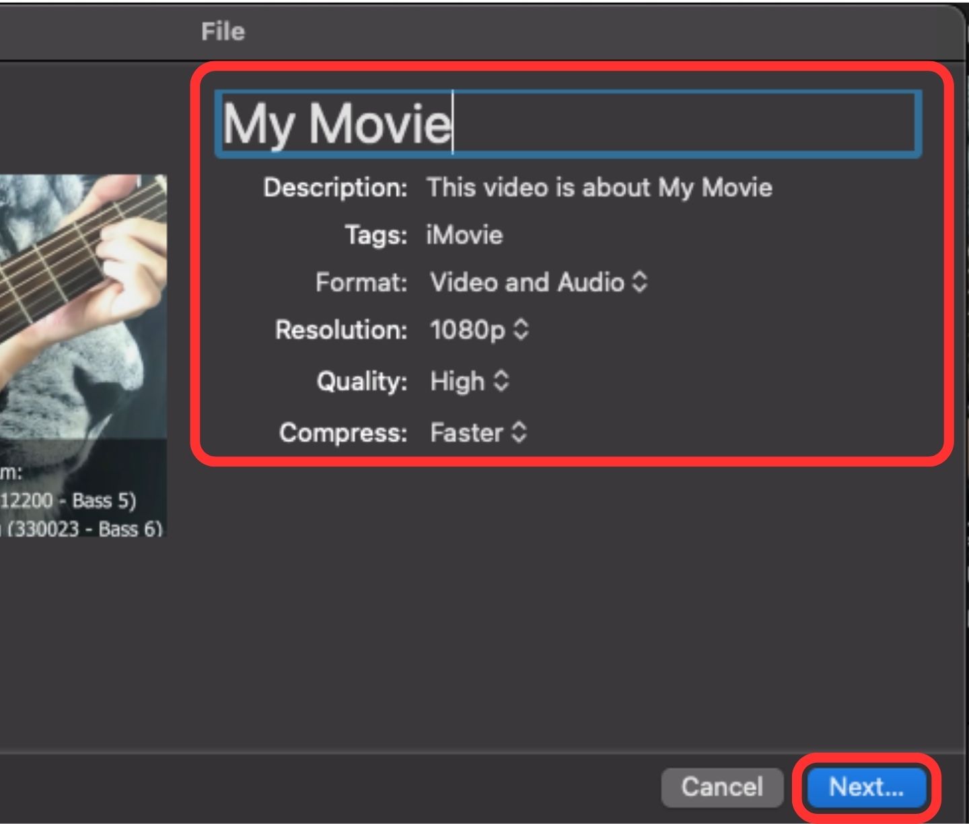This screenshot has width=969, height=824.
Task: Click the Cancel button
Action: click(722, 787)
